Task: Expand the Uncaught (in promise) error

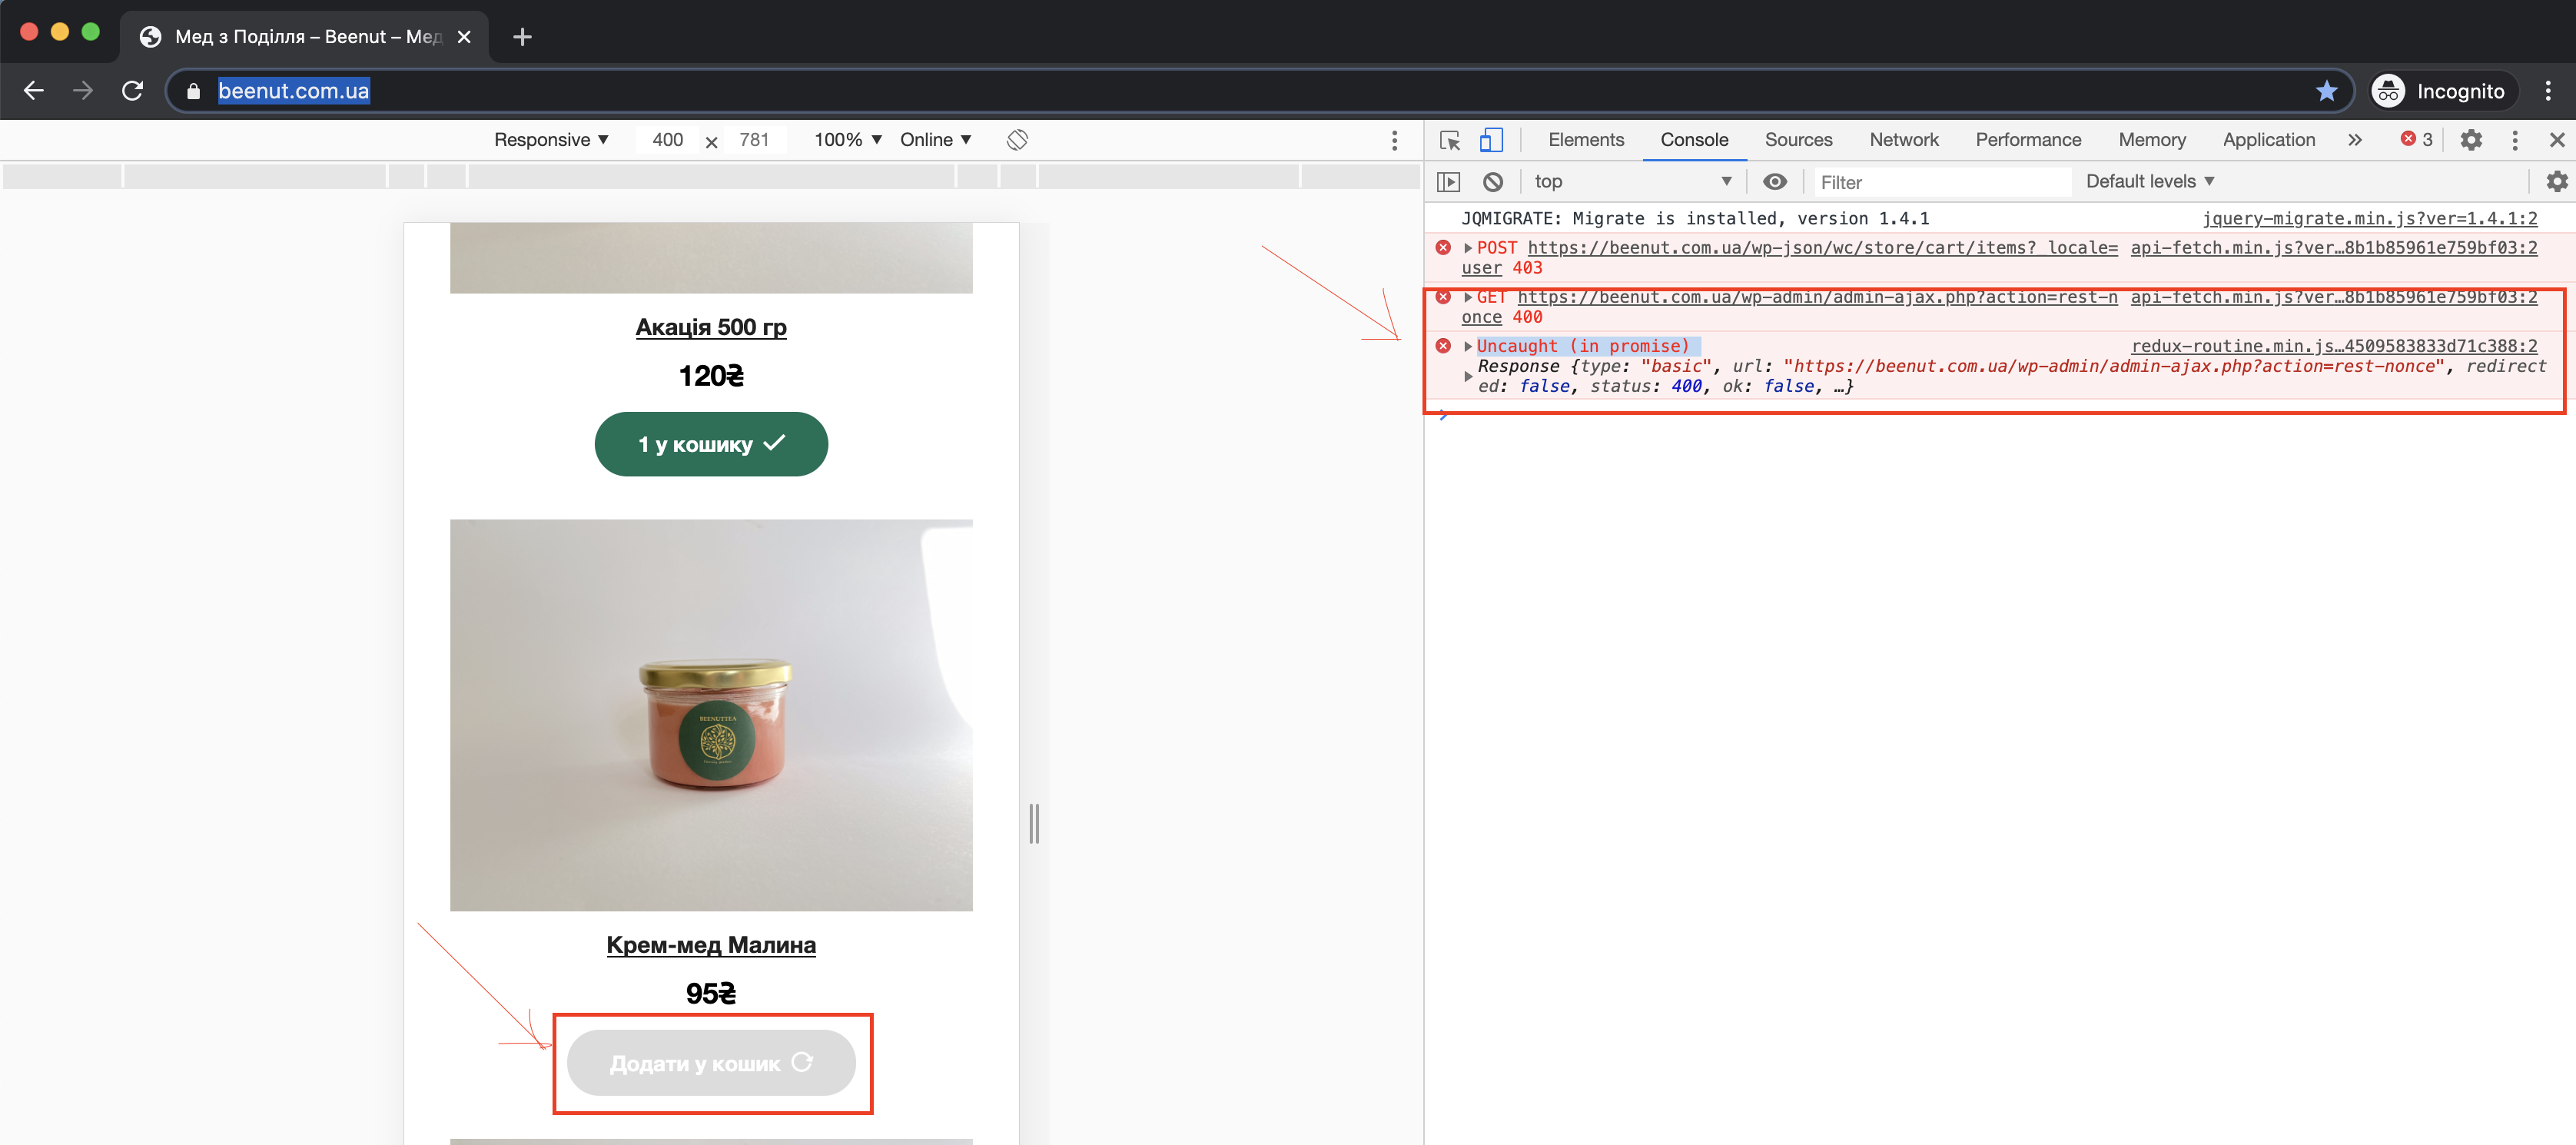Action: (1467, 346)
